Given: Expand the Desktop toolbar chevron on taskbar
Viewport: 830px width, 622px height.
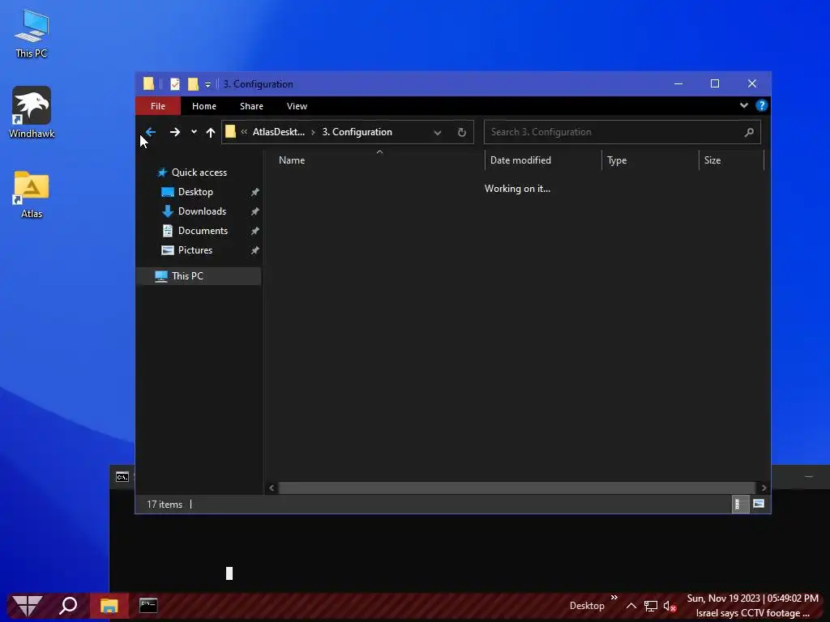Looking at the screenshot, I should 614,598.
